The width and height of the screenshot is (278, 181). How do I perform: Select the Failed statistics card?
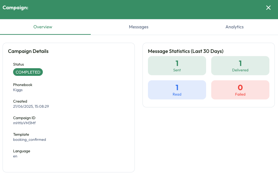(240, 90)
